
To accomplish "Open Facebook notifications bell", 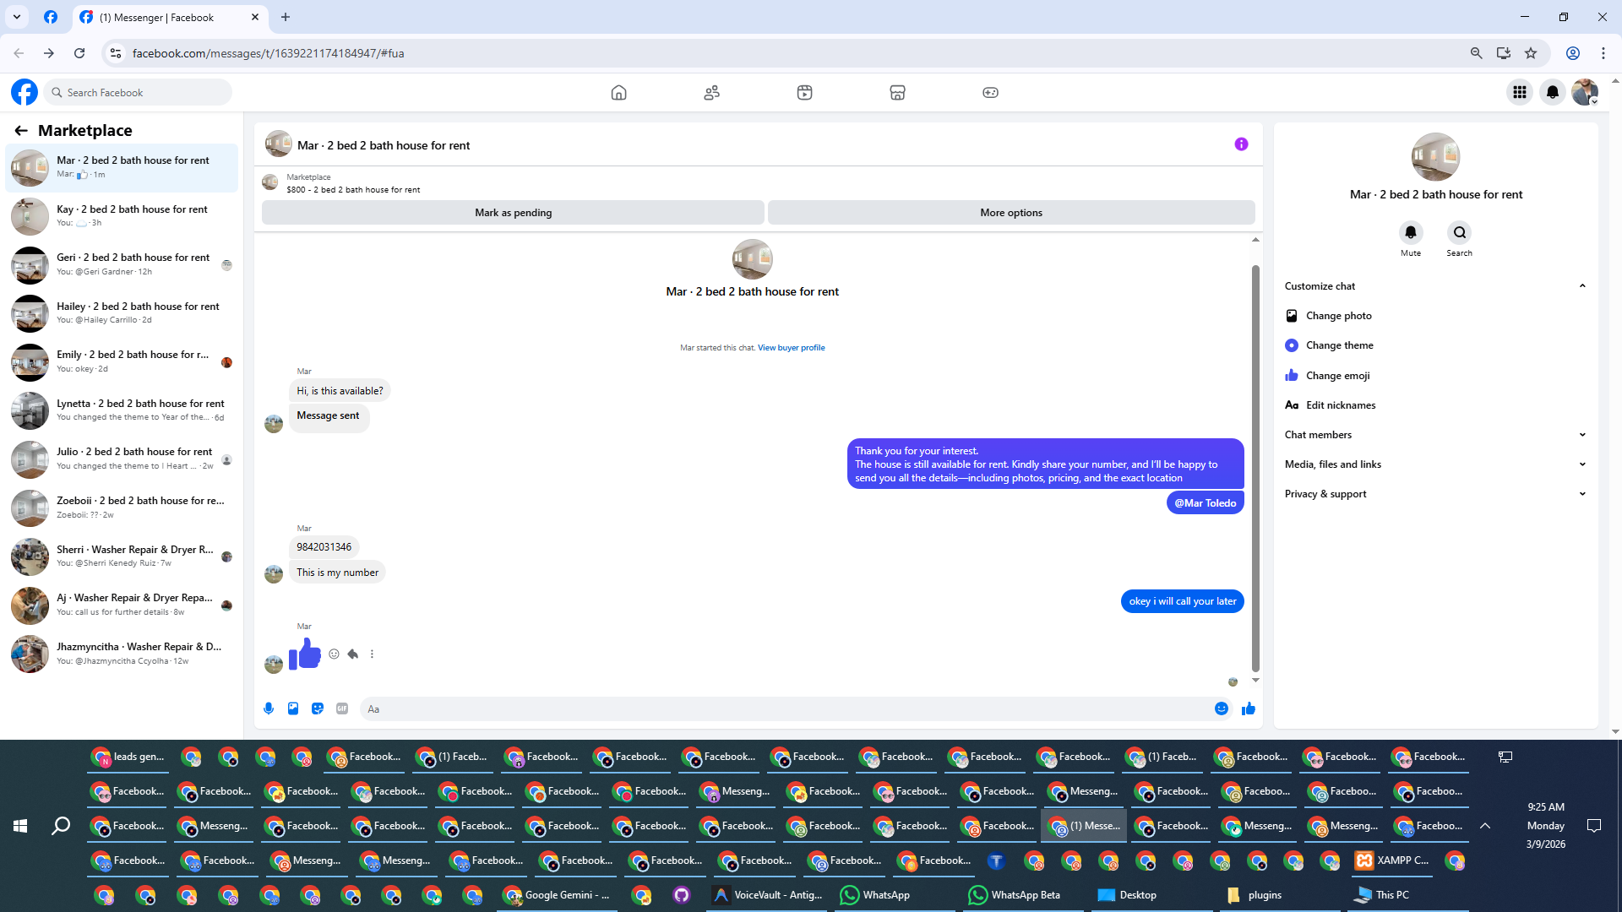I will (1552, 92).
